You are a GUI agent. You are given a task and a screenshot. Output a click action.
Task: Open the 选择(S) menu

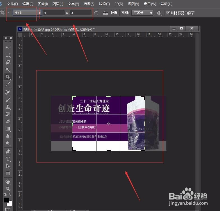(89, 4)
